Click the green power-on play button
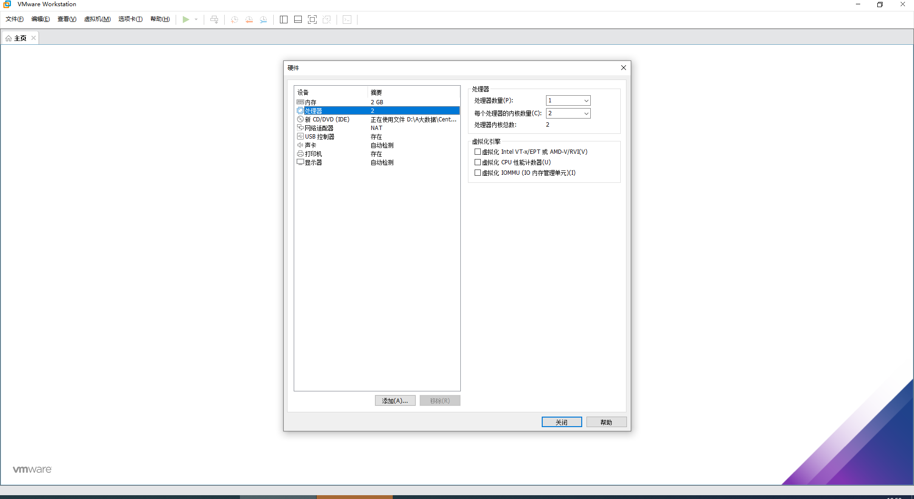This screenshot has width=914, height=499. 186,20
